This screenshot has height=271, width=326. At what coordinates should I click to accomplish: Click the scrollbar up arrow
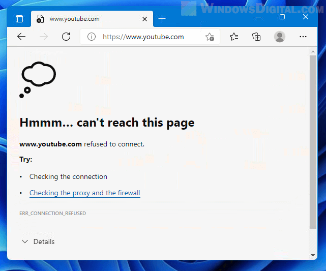(313, 51)
